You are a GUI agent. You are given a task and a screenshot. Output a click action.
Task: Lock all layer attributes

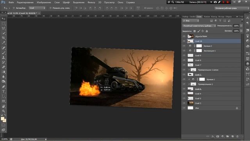(207, 31)
